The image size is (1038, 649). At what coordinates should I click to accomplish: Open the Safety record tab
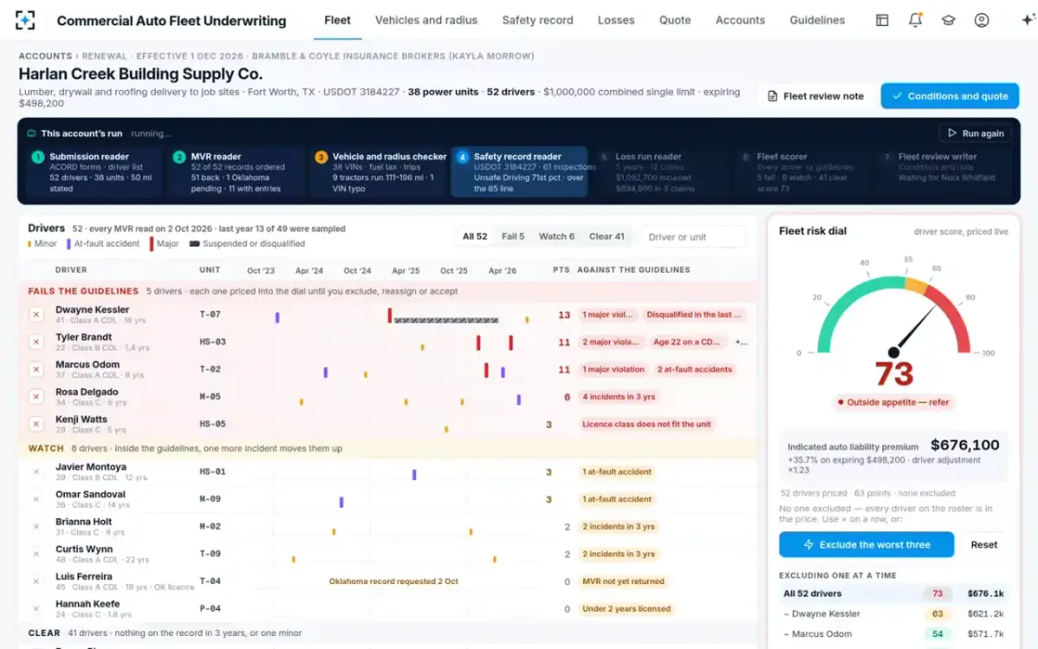click(538, 20)
